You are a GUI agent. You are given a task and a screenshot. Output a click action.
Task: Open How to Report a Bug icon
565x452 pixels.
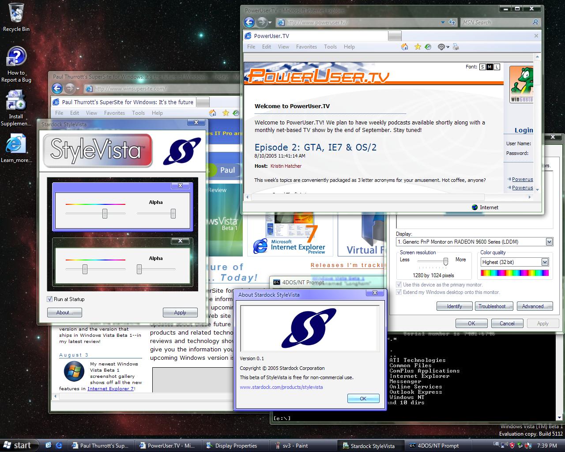[16, 64]
